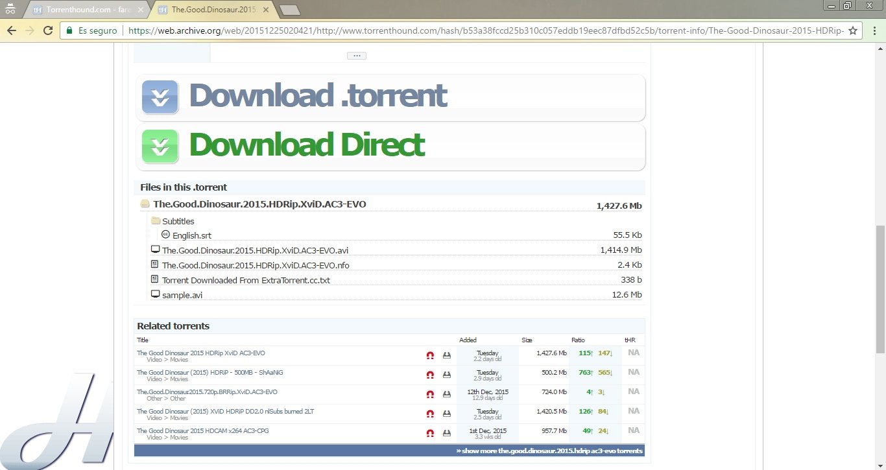Viewport: 886px width, 470px height.
Task: Click the Added column header
Action: pyautogui.click(x=468, y=340)
